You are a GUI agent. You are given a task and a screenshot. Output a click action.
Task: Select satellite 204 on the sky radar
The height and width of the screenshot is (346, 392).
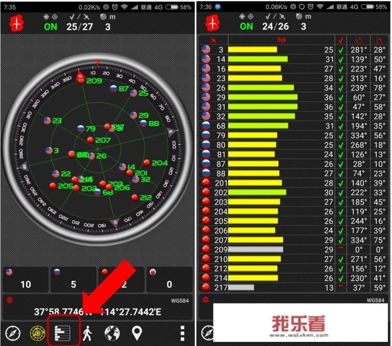tap(147, 163)
